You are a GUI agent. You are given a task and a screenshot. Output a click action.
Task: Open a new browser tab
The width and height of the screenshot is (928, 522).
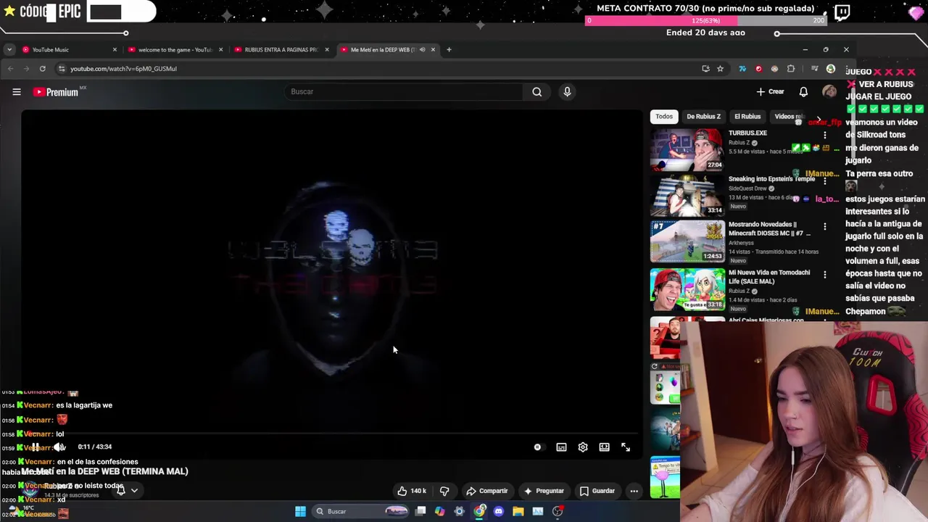[x=449, y=50]
